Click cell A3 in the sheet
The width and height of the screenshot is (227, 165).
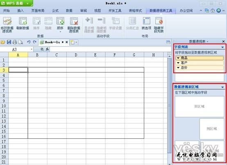18,70
